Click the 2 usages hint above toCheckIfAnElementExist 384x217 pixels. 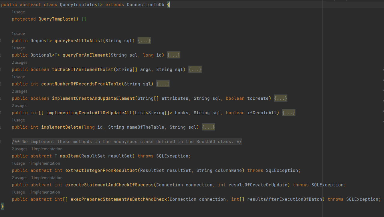pyautogui.click(x=19, y=62)
